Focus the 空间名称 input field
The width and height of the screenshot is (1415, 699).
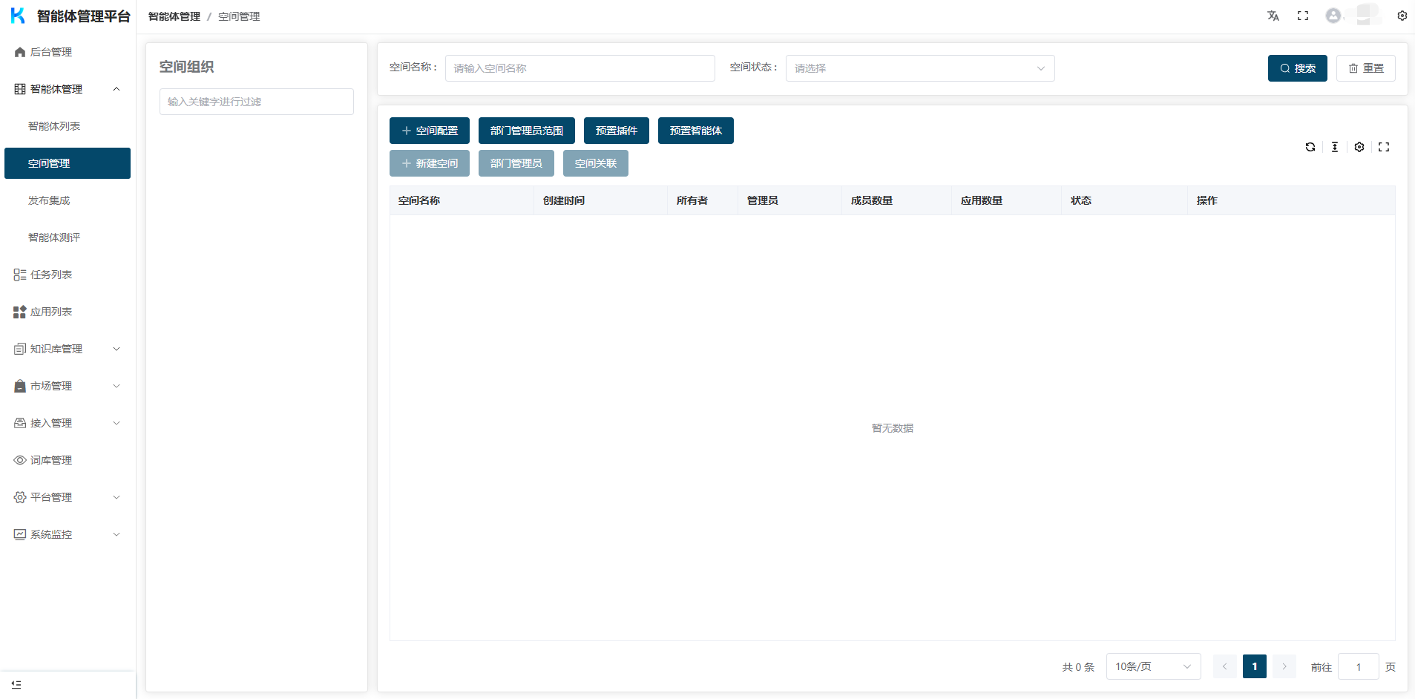(x=580, y=68)
